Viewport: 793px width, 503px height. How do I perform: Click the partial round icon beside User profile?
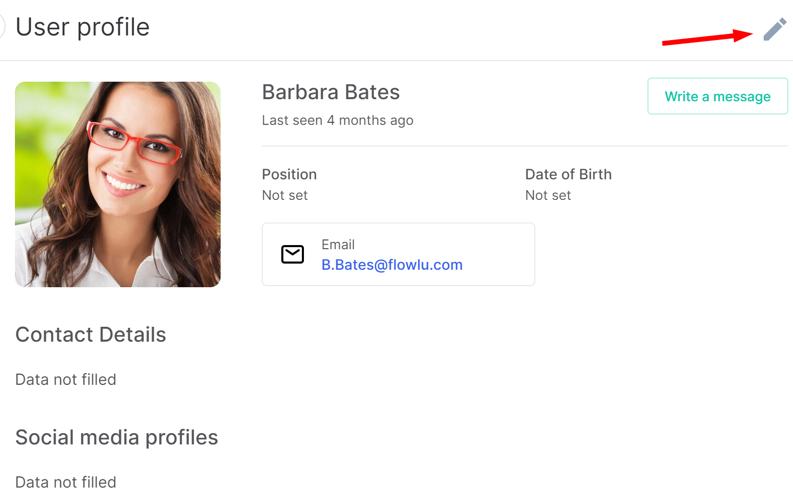[x=3, y=27]
